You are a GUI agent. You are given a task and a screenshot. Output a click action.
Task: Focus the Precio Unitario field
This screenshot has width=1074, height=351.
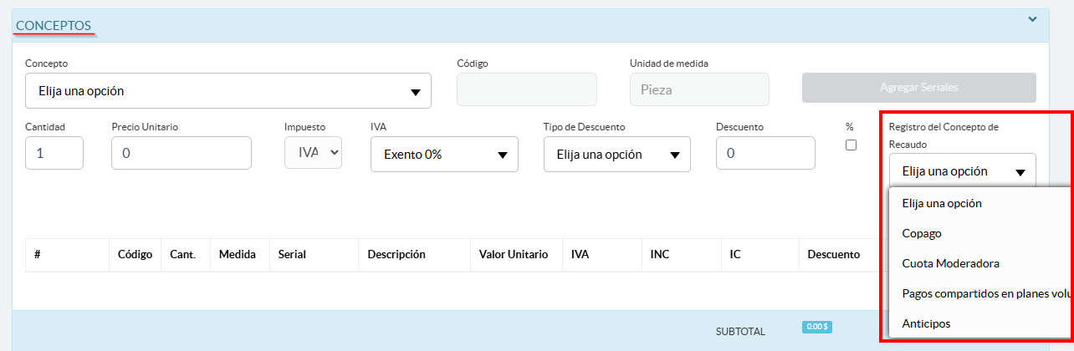click(x=181, y=154)
